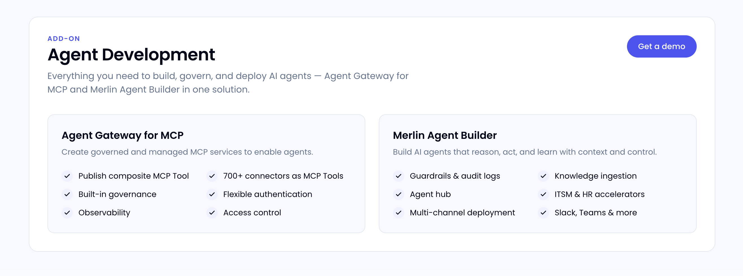Click checkmark icon beside Slack, Teams & more
The width and height of the screenshot is (743, 276).
click(543, 213)
